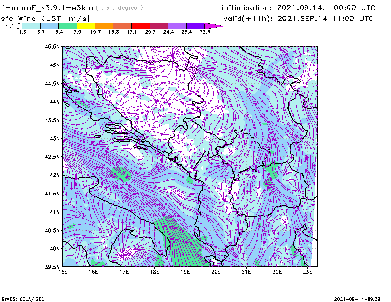This screenshot has height=302, width=391.
Task: Click the 20E longitude label
Action: [216, 272]
